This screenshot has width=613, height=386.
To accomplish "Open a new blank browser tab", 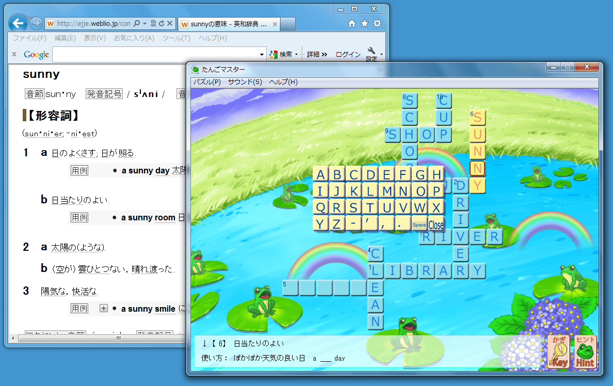I will [288, 24].
